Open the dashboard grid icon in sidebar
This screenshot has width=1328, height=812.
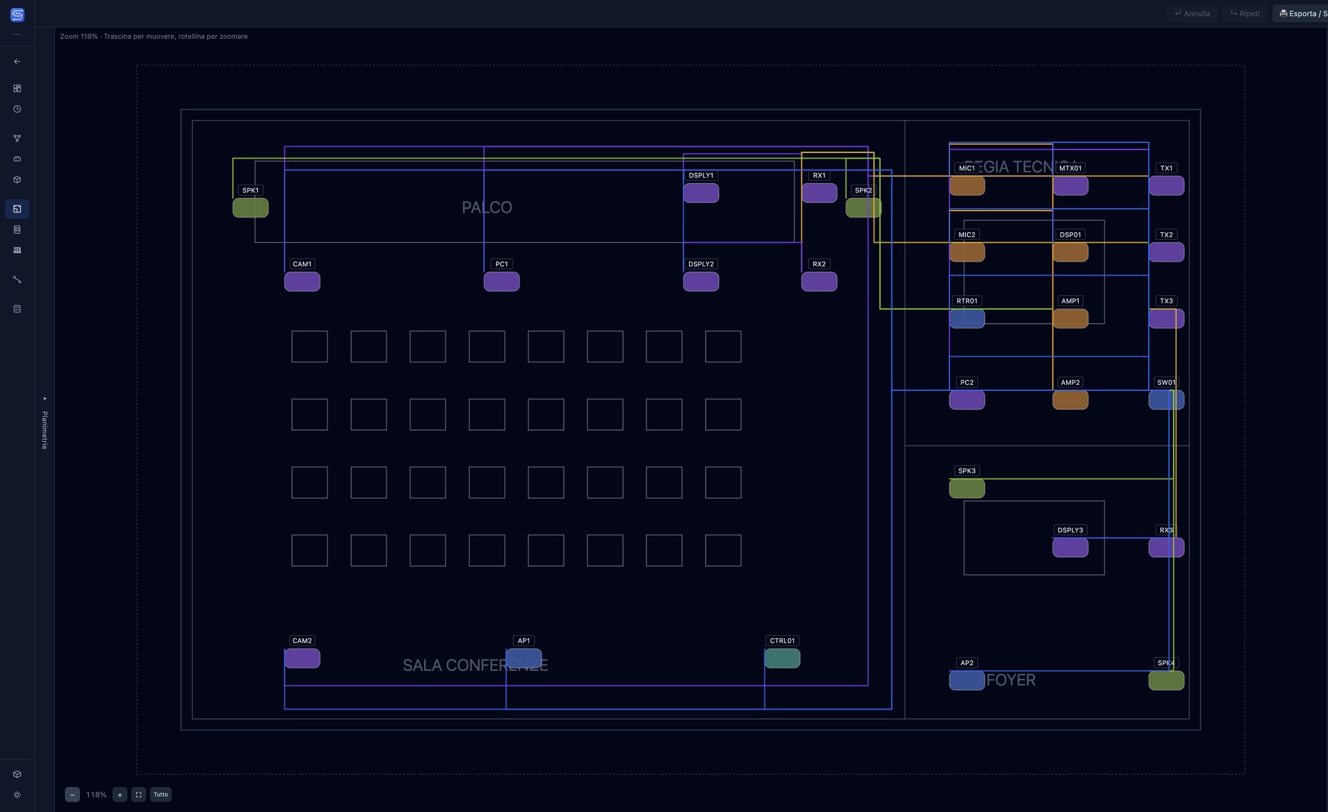click(17, 88)
